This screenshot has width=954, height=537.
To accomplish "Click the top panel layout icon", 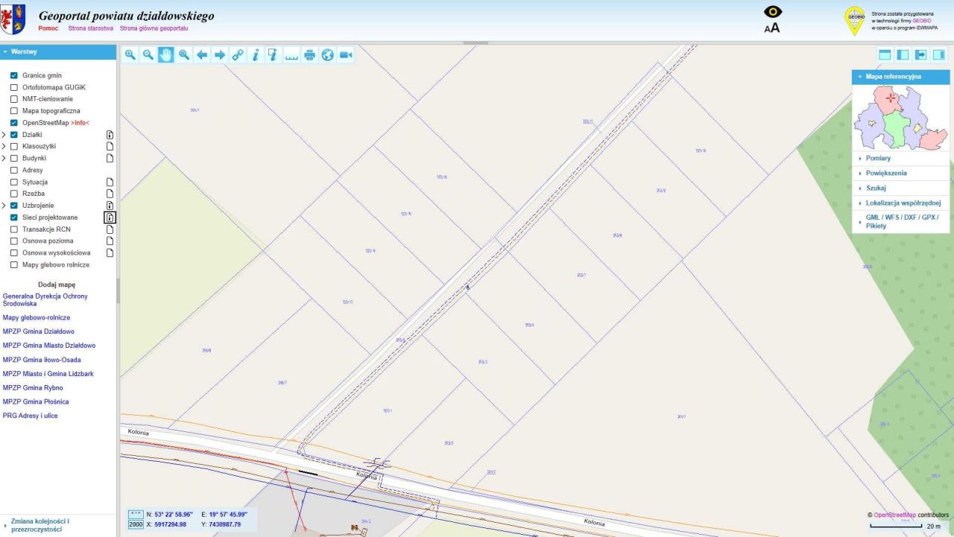I will click(885, 54).
